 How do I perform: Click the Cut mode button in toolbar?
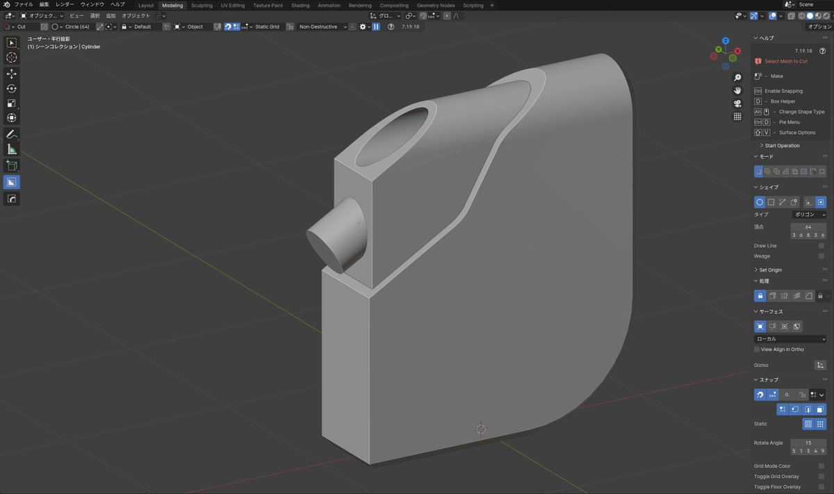click(x=21, y=26)
